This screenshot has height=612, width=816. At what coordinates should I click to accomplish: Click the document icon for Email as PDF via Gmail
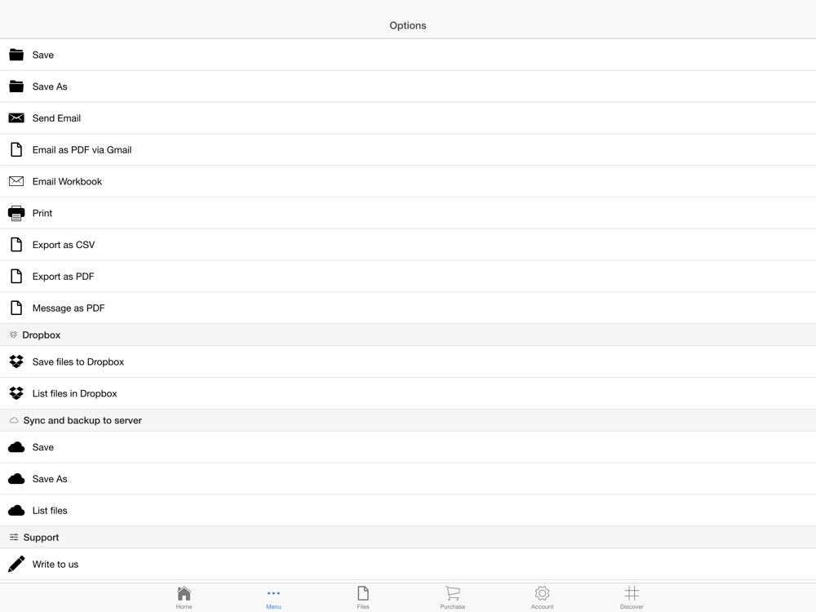pyautogui.click(x=16, y=150)
